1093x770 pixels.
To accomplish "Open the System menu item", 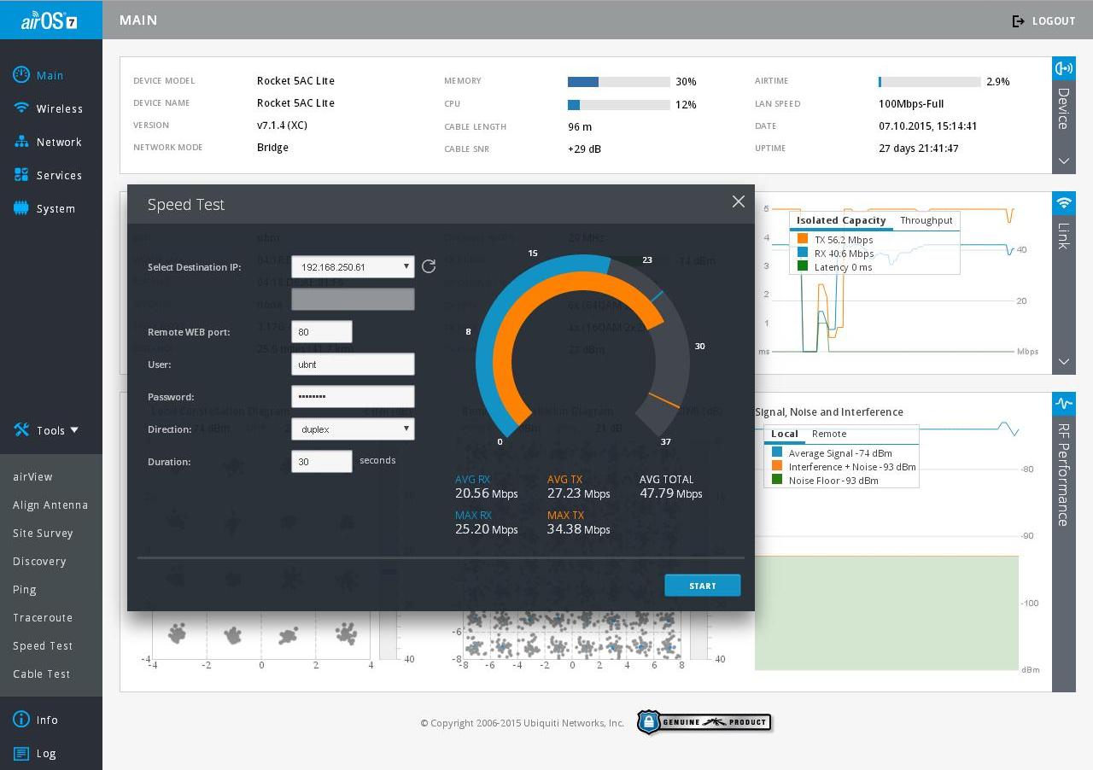I will (x=56, y=208).
